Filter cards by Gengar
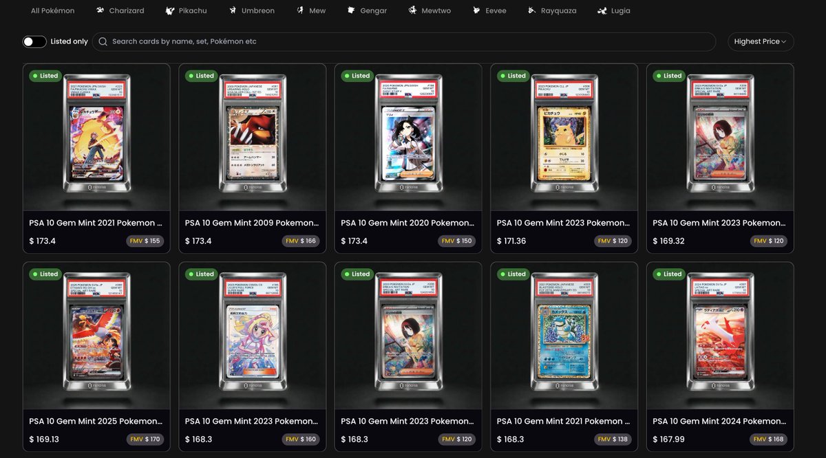The image size is (826, 458). coord(366,10)
